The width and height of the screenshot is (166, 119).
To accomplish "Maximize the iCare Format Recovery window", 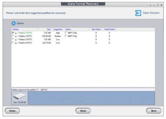I will coord(158,5).
